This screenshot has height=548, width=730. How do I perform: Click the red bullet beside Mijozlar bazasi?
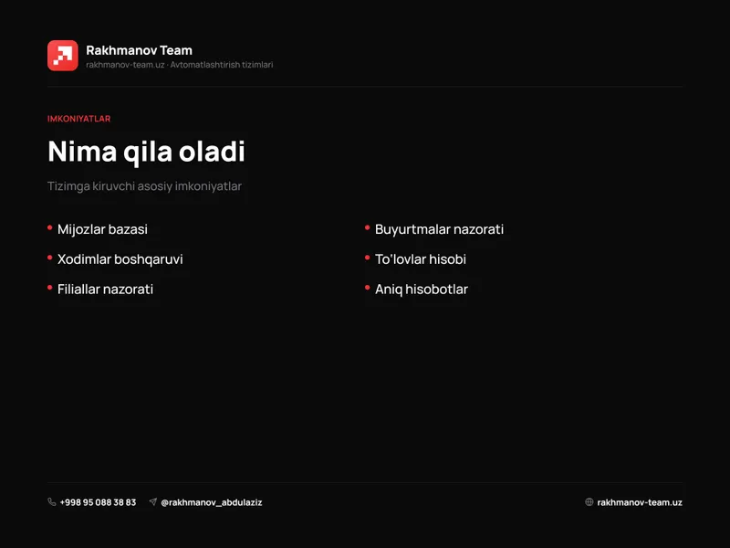point(50,227)
